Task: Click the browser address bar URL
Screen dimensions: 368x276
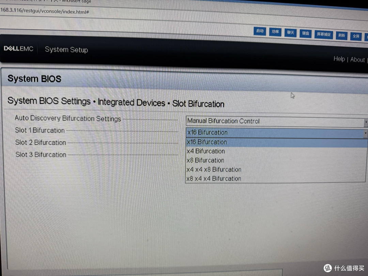Action: 45,11
